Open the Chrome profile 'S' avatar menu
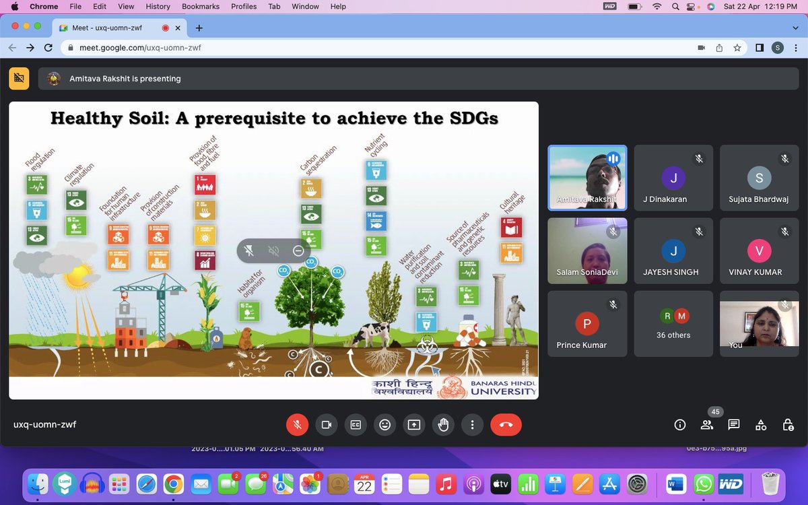This screenshot has height=505, width=808. tap(778, 48)
